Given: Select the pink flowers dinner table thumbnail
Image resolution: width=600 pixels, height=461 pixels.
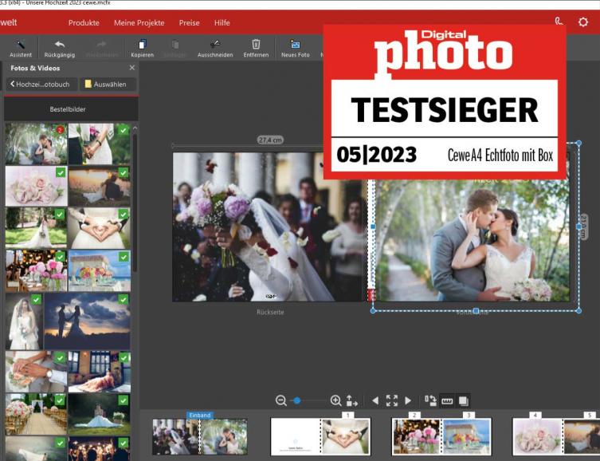Looking at the screenshot, I should 37,270.
